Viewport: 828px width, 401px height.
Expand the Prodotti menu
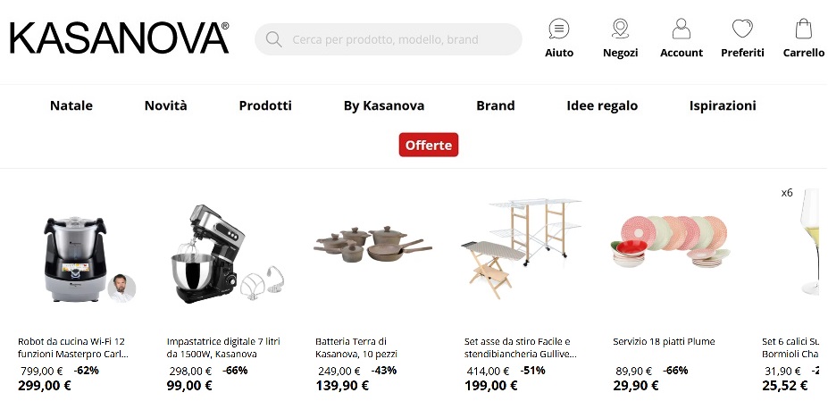pos(265,105)
